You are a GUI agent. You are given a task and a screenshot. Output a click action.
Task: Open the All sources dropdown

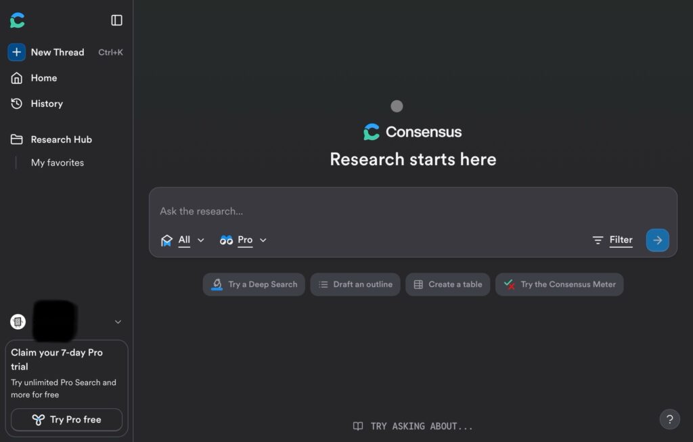183,240
